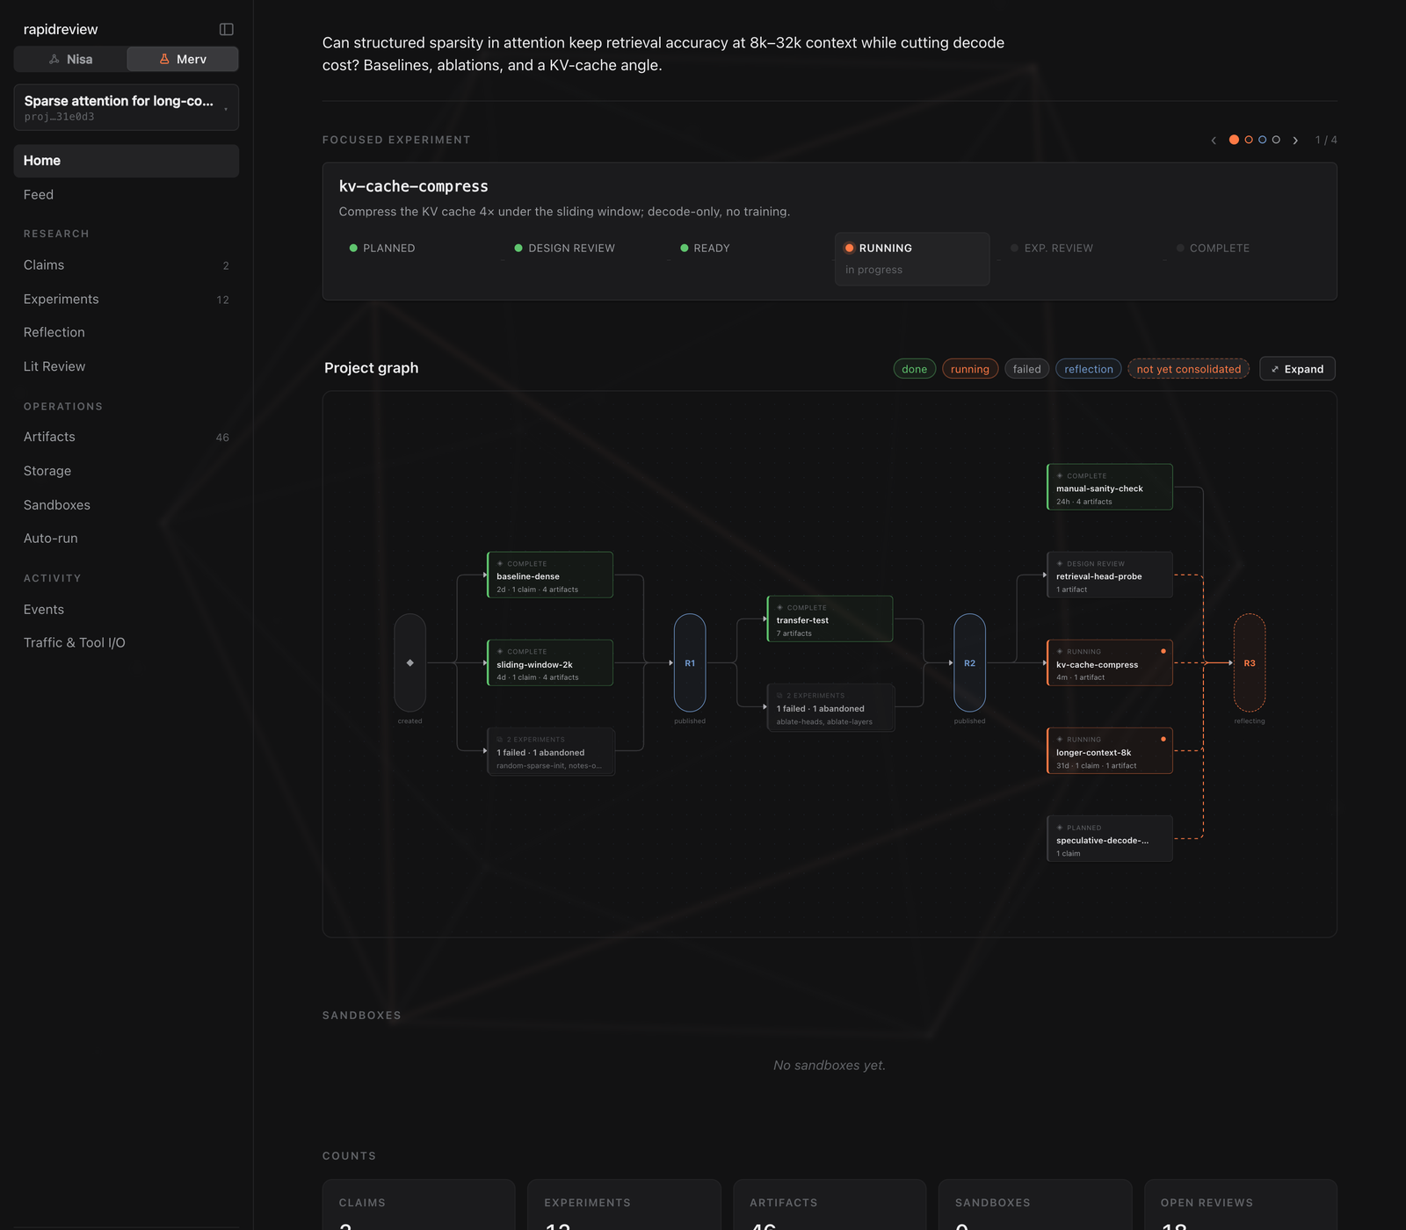
Task: Toggle not yet consolidated filter
Action: [x=1189, y=369]
